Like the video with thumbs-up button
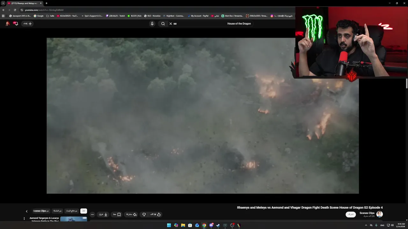The image size is (408, 229). point(156,214)
